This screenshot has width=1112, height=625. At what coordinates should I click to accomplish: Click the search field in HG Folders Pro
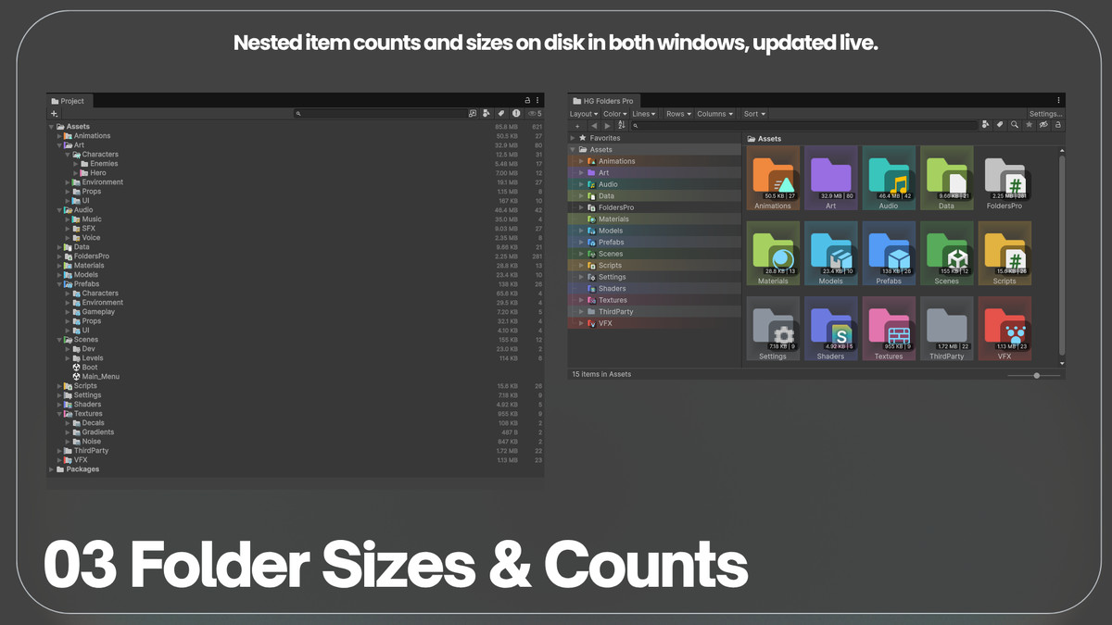click(804, 125)
